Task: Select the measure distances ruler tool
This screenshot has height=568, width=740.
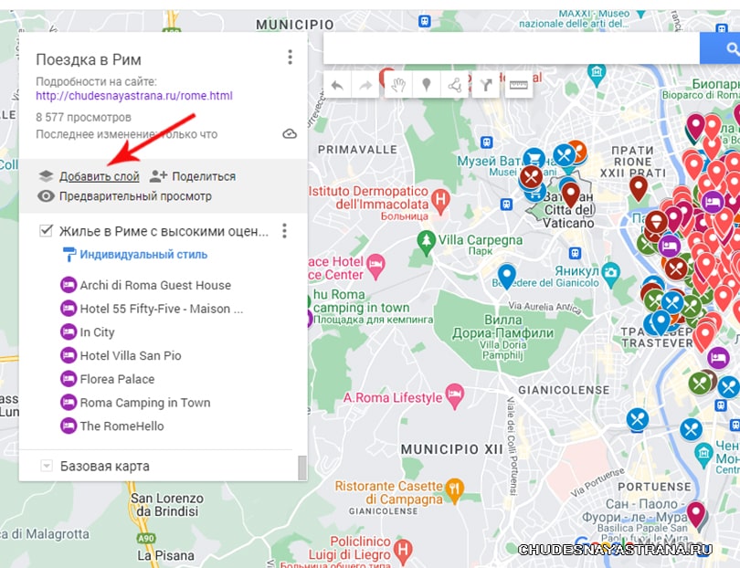Action: pos(518,85)
